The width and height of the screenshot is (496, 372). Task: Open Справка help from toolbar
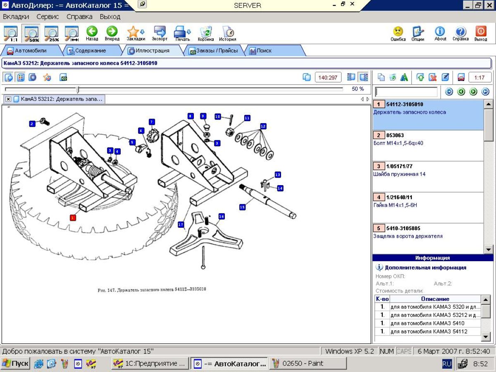[460, 33]
